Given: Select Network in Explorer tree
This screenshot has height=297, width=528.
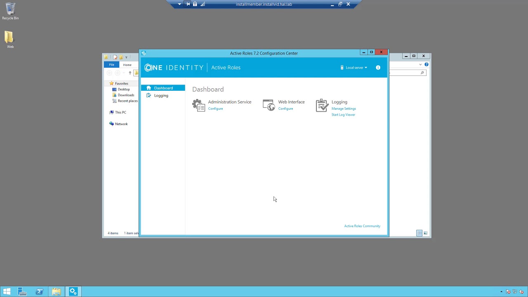Looking at the screenshot, I should tap(121, 124).
